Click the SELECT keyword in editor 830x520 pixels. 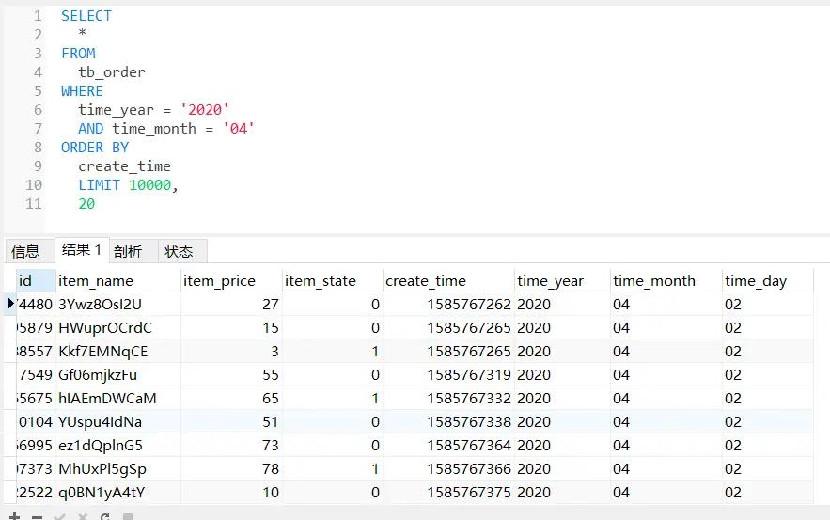coord(86,16)
